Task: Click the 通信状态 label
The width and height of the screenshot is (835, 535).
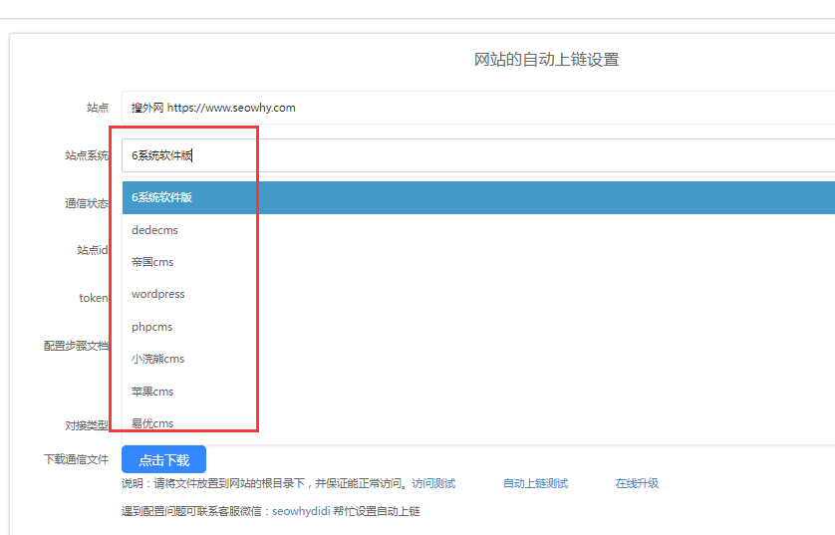Action: 87,203
